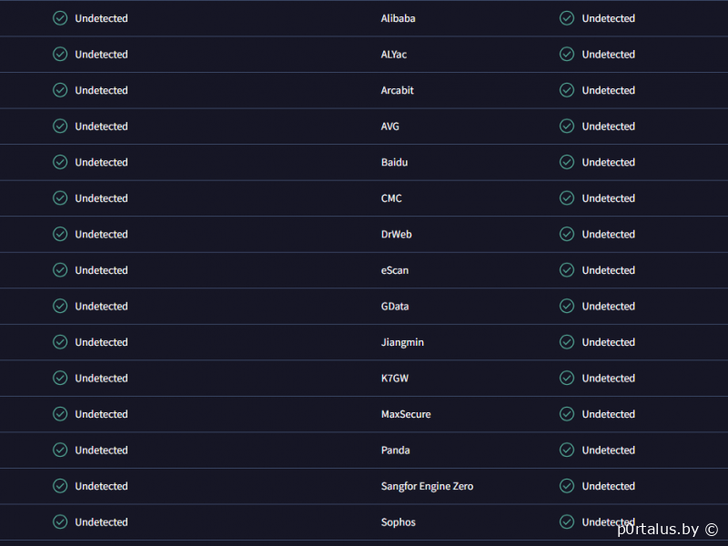Select the eScan vendor name

pyautogui.click(x=395, y=270)
